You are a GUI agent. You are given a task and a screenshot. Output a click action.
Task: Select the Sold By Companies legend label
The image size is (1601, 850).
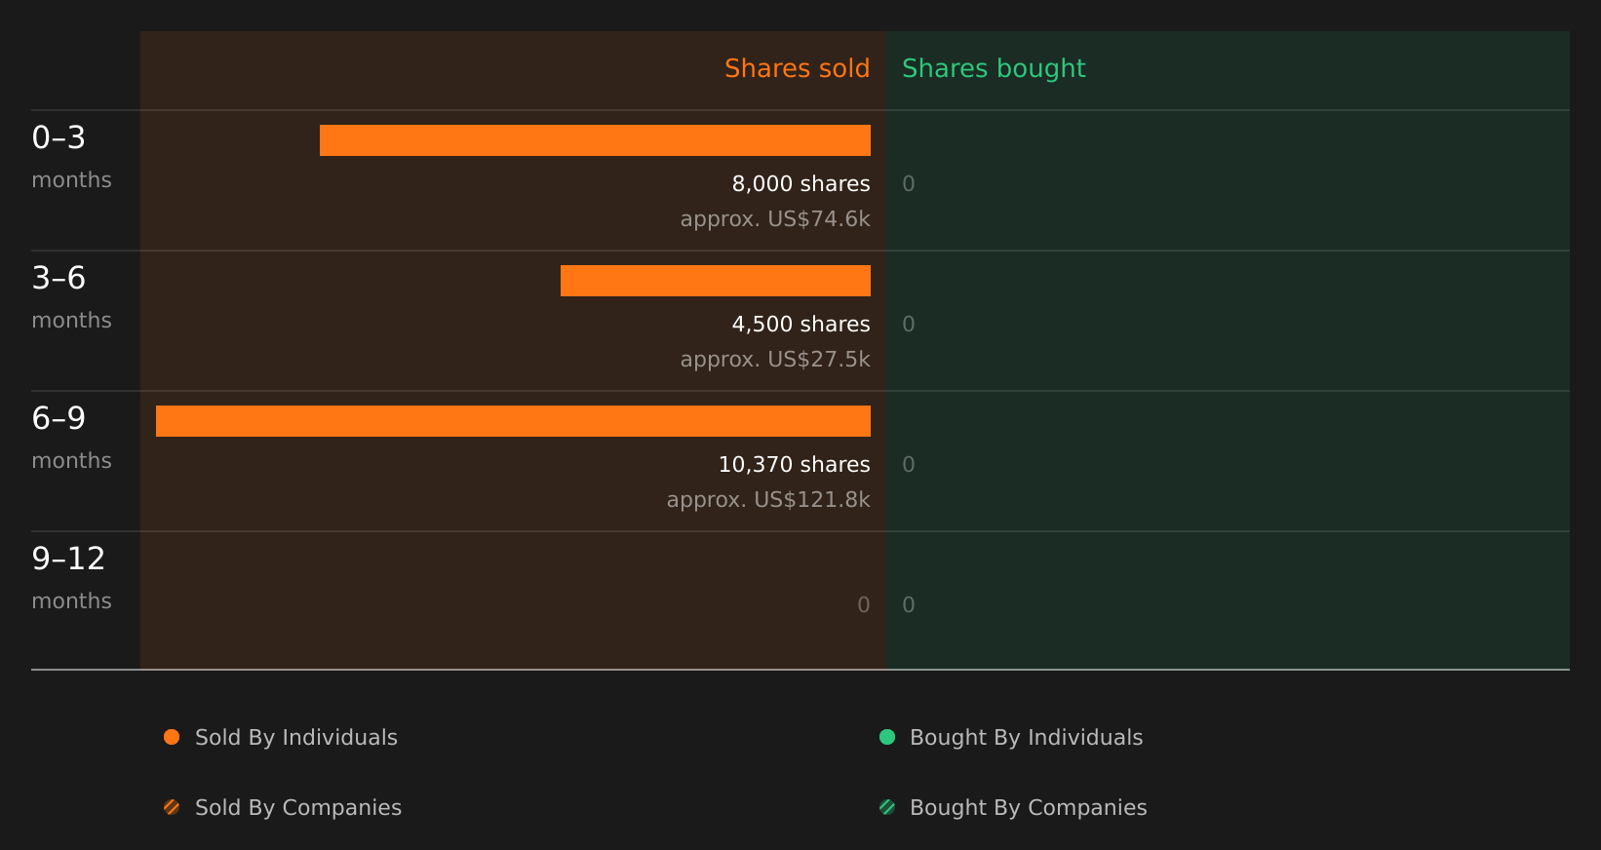coord(298,808)
